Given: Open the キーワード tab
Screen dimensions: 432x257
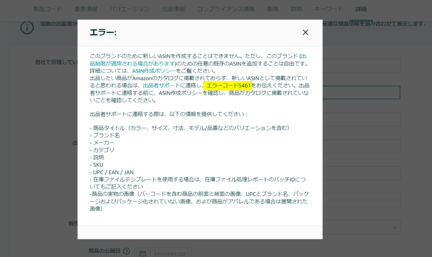Looking at the screenshot, I should (328, 8).
